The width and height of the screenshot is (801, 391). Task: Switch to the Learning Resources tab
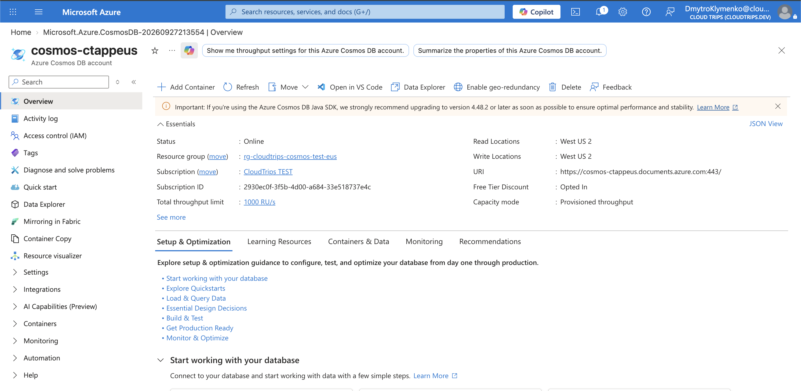point(279,242)
